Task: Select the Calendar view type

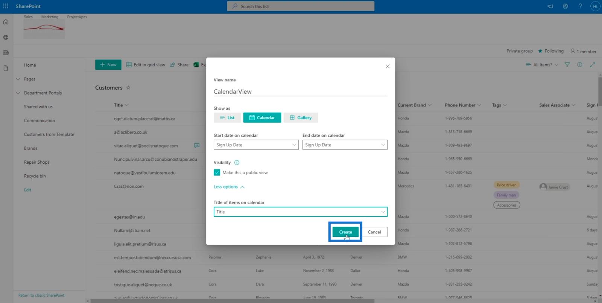Action: click(x=262, y=118)
